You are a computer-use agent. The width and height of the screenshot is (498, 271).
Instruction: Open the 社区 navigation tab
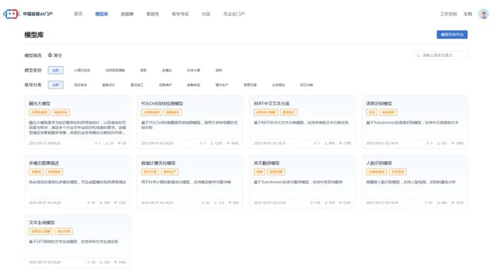[x=206, y=14]
